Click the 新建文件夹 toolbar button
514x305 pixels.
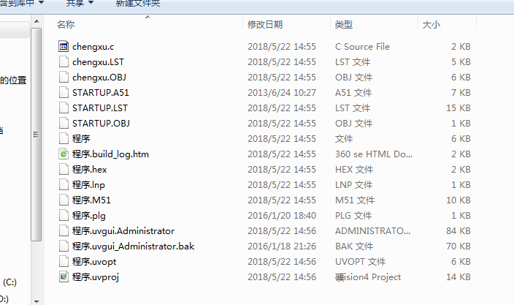pos(138,3)
